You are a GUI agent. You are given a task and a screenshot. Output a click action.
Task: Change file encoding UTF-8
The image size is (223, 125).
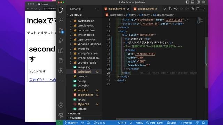(122, 123)
